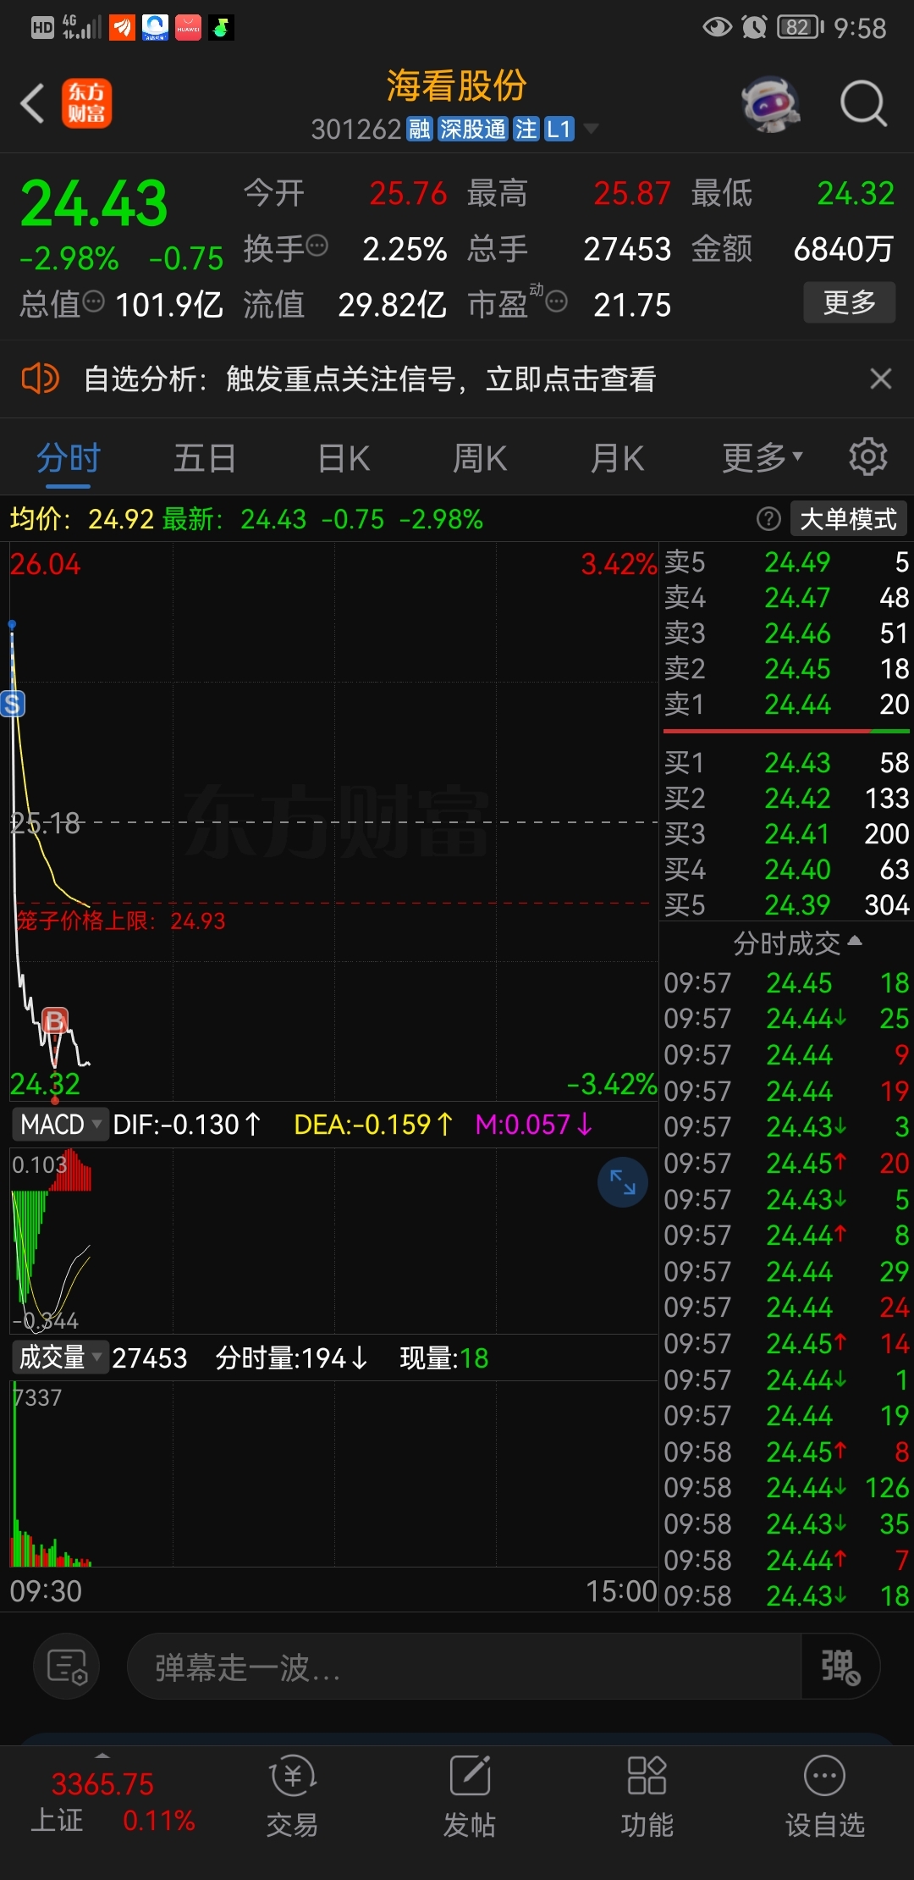Tap the 均价 24.92 label

click(x=82, y=519)
